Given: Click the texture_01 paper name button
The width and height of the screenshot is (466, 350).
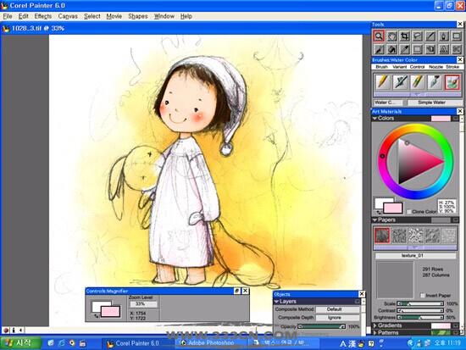Looking at the screenshot, I should (x=415, y=255).
